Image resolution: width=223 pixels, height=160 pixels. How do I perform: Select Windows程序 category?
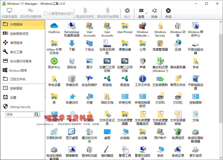(x=23, y=70)
